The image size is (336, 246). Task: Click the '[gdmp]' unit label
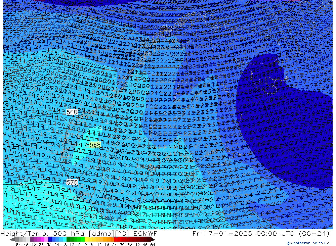click(x=102, y=234)
